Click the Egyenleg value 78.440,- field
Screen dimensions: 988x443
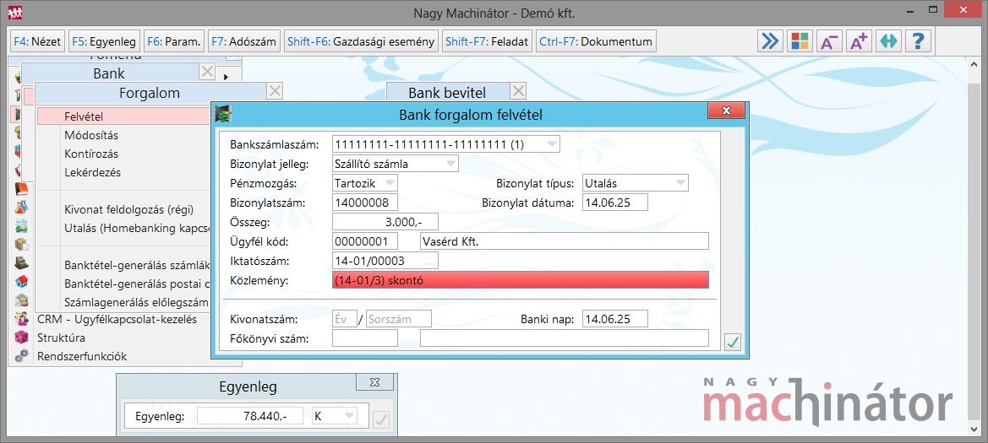point(250,416)
